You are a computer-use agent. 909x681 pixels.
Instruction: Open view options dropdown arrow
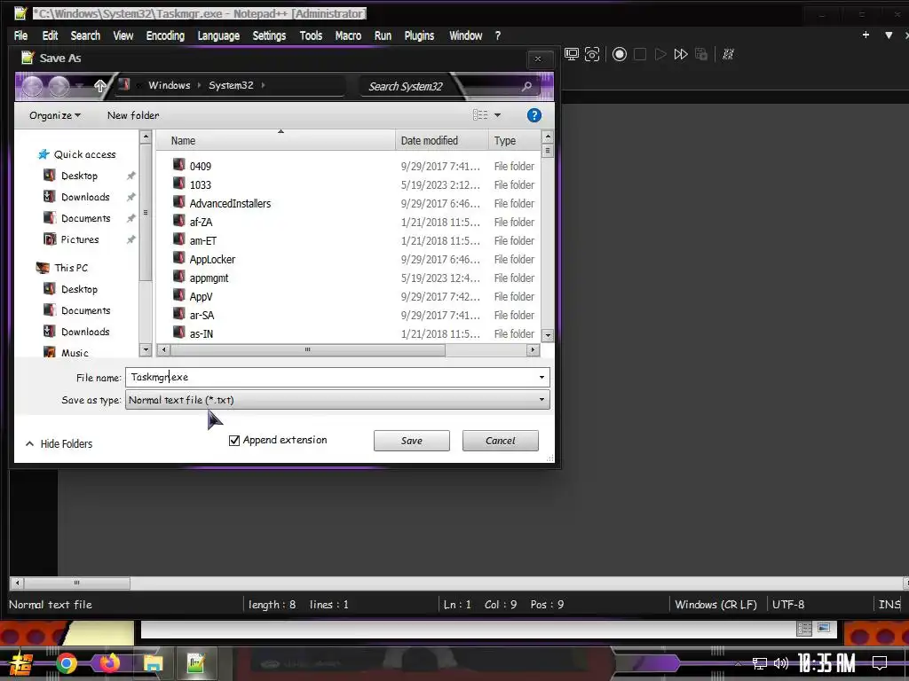497,115
